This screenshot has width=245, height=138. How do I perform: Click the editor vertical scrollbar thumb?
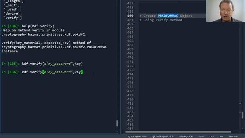point(242,115)
